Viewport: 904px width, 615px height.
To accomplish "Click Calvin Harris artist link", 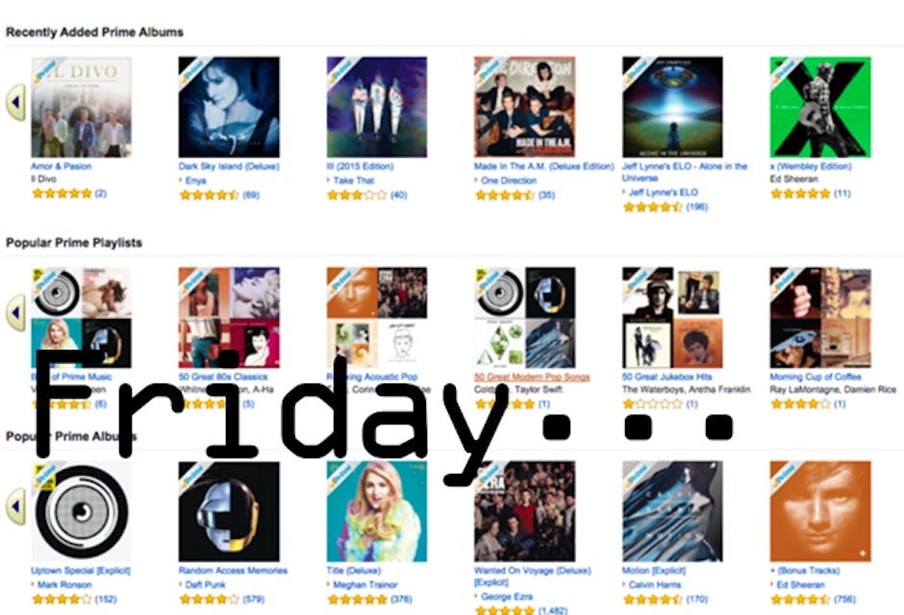I will (x=655, y=584).
